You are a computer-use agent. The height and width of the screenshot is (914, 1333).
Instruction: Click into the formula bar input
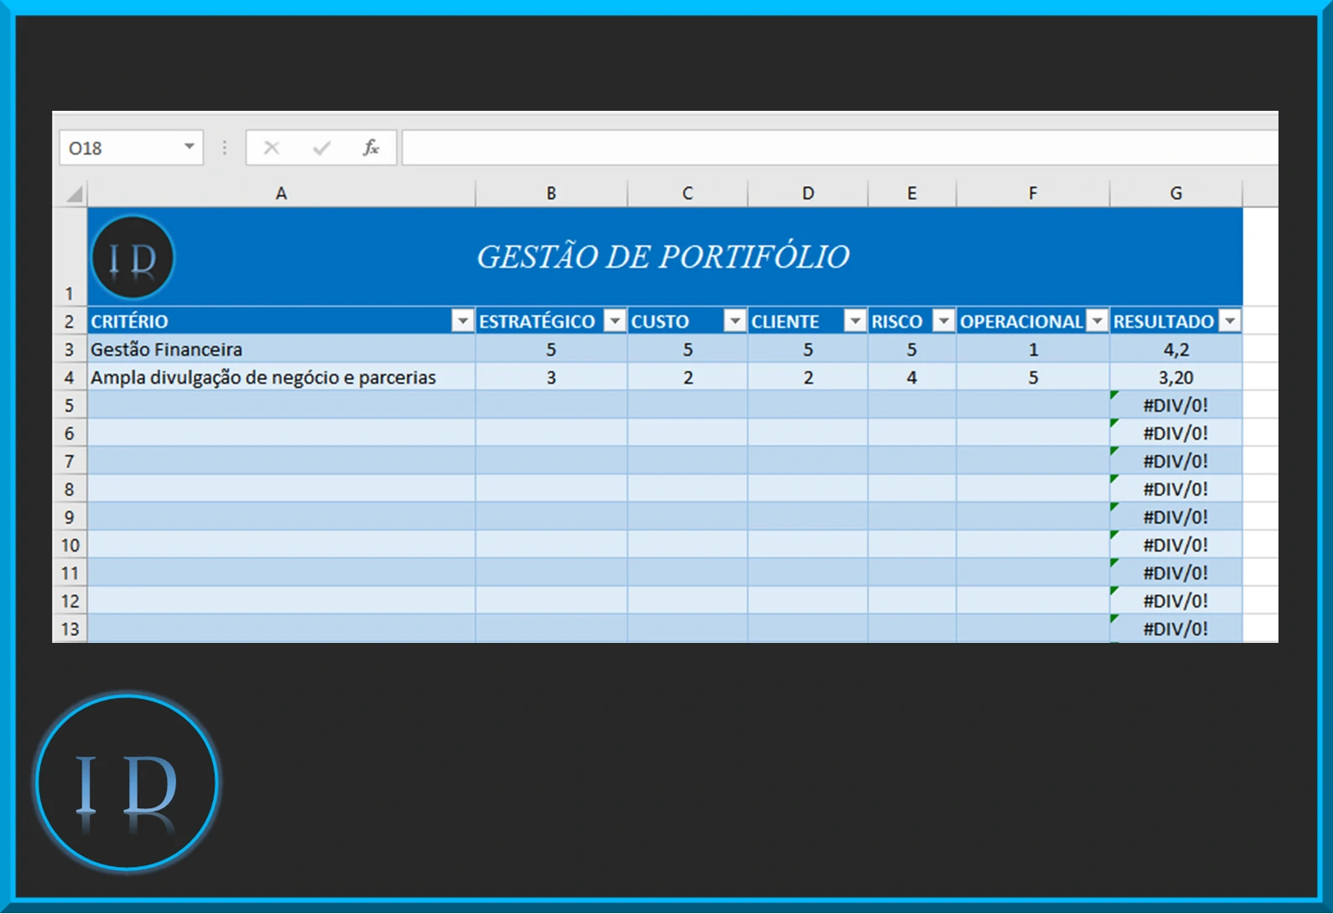[840, 148]
